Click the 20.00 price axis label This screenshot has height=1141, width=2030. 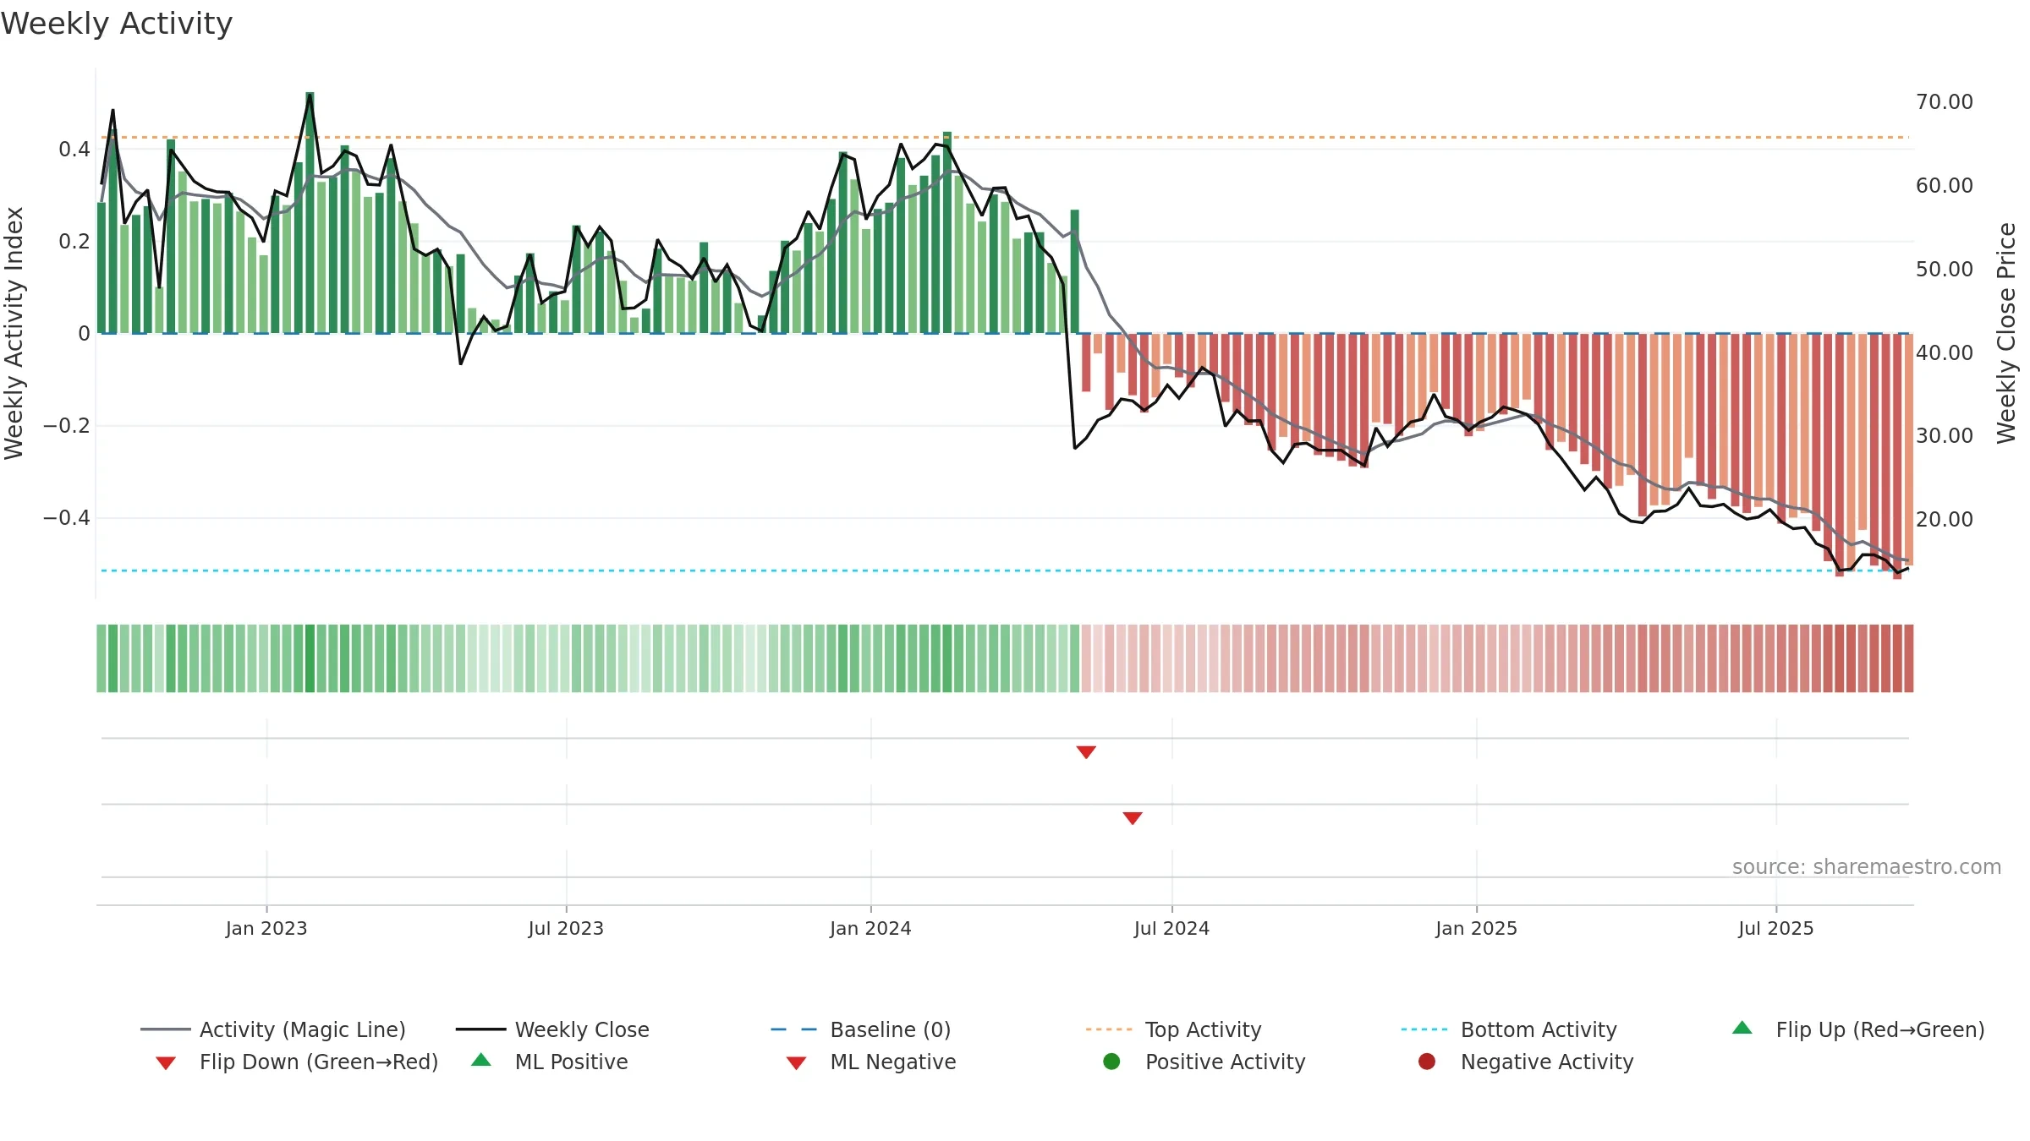(x=1944, y=519)
